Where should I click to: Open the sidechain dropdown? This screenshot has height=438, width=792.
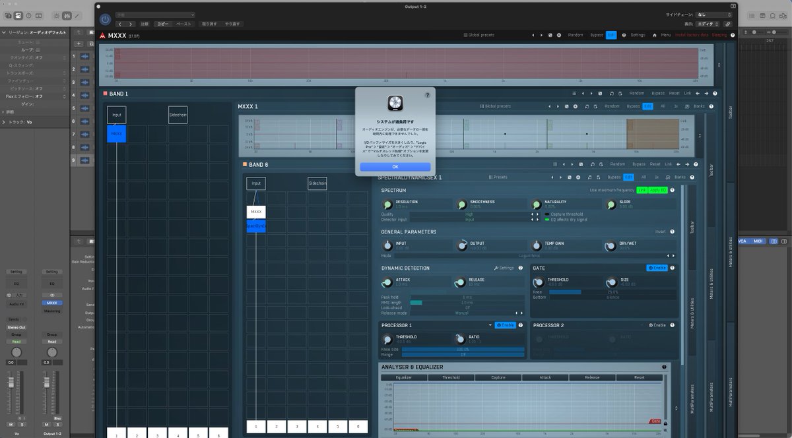(714, 15)
